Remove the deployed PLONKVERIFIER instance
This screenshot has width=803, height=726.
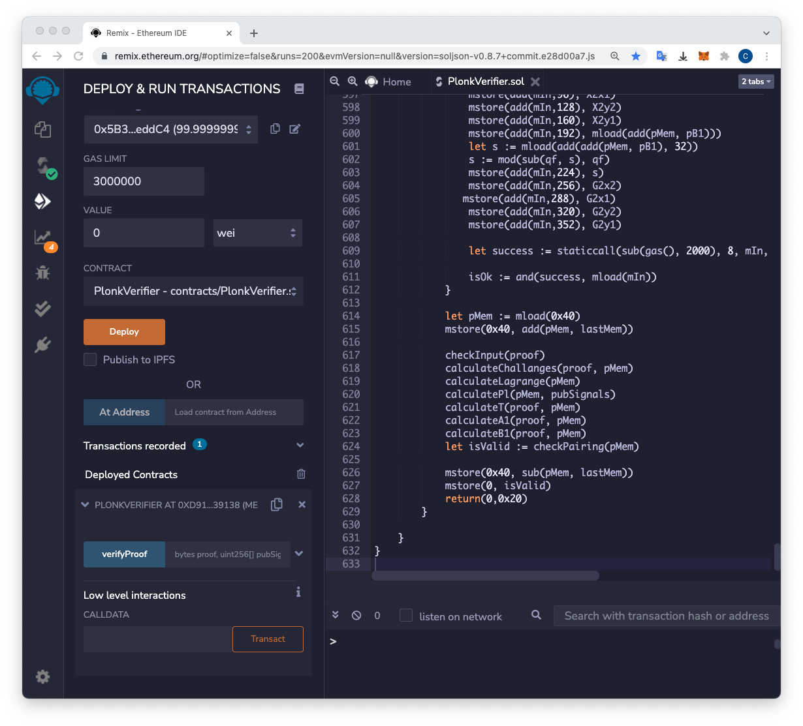[x=302, y=504]
